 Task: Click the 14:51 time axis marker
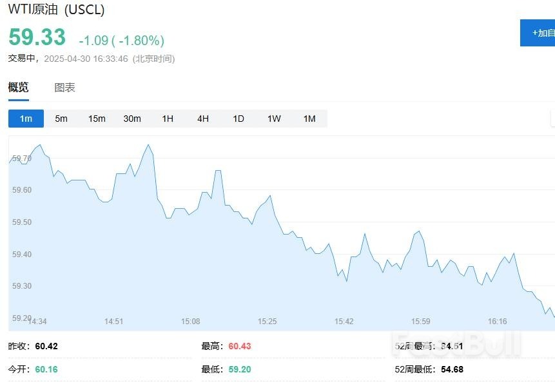(x=113, y=321)
